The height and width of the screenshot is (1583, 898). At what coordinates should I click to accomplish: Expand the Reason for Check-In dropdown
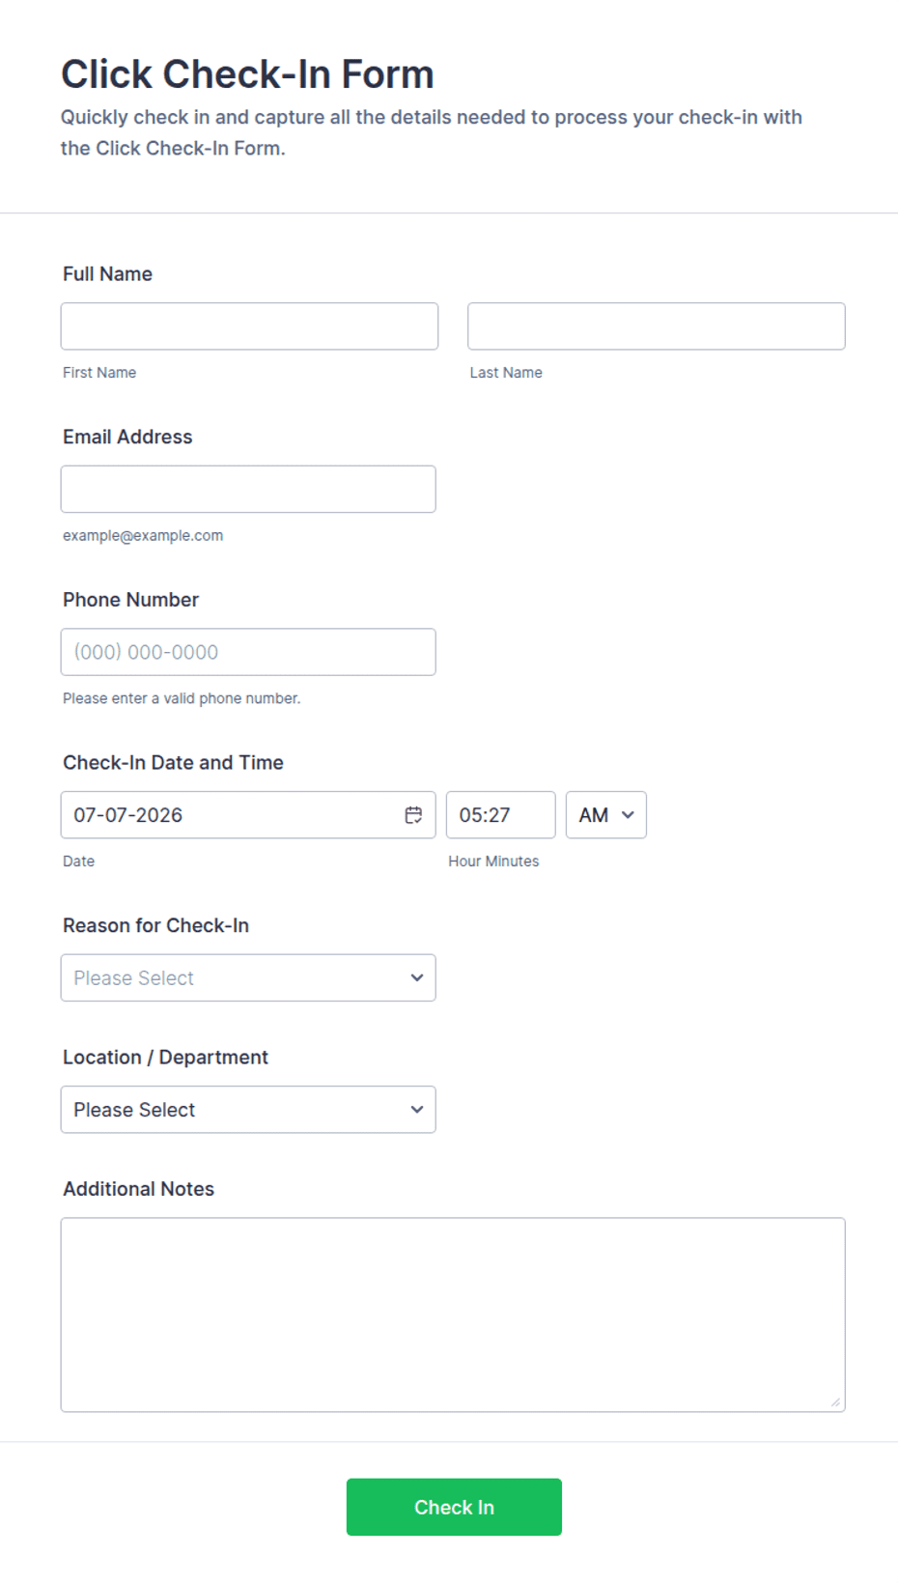[x=248, y=978]
